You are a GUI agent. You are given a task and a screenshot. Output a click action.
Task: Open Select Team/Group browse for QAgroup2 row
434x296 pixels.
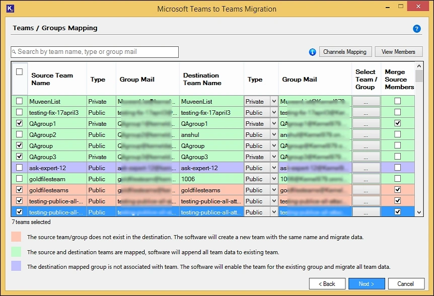(x=366, y=134)
